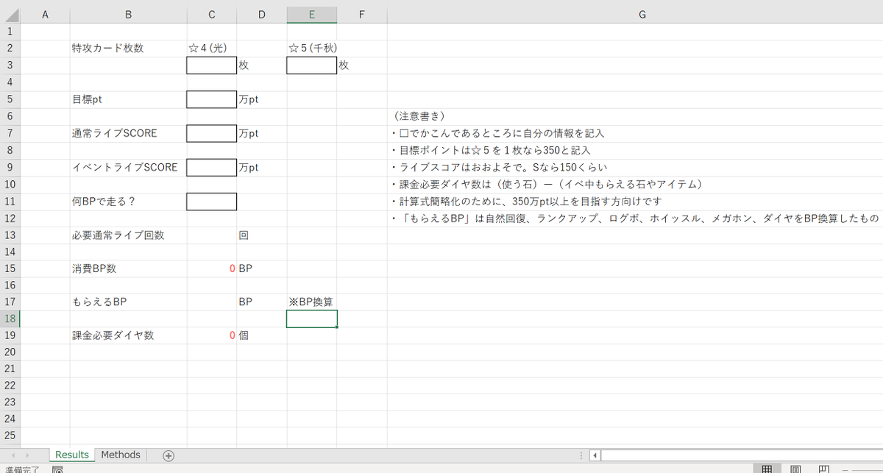Click the 何BPで走る？ input box
This screenshot has height=473, width=883.
point(212,201)
